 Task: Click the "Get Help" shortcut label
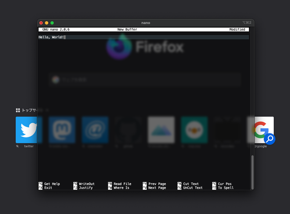[x=52, y=184]
